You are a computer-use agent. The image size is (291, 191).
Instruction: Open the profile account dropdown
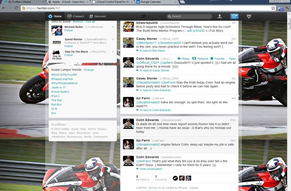pos(221,16)
